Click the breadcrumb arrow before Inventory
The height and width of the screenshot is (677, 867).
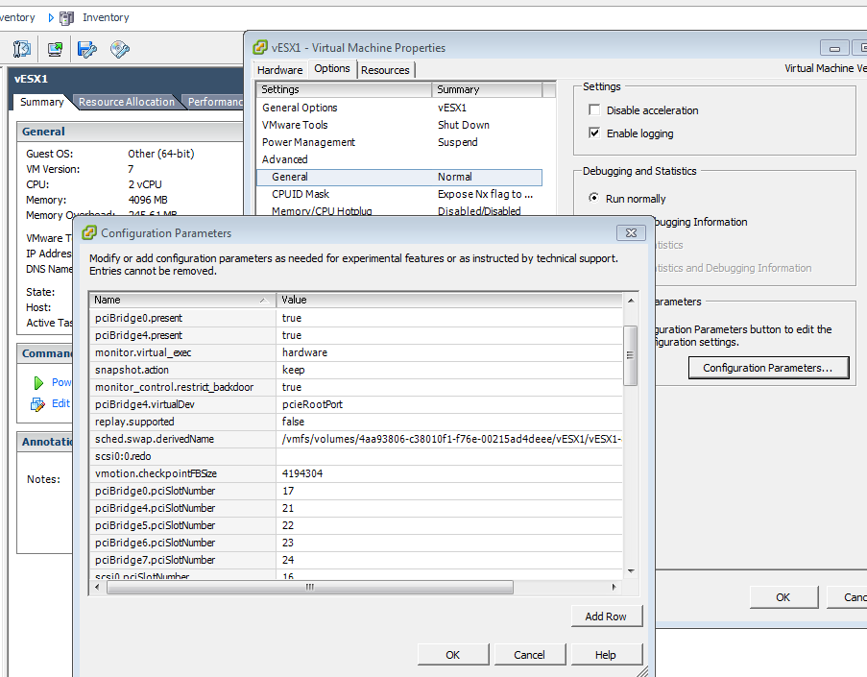tap(51, 17)
